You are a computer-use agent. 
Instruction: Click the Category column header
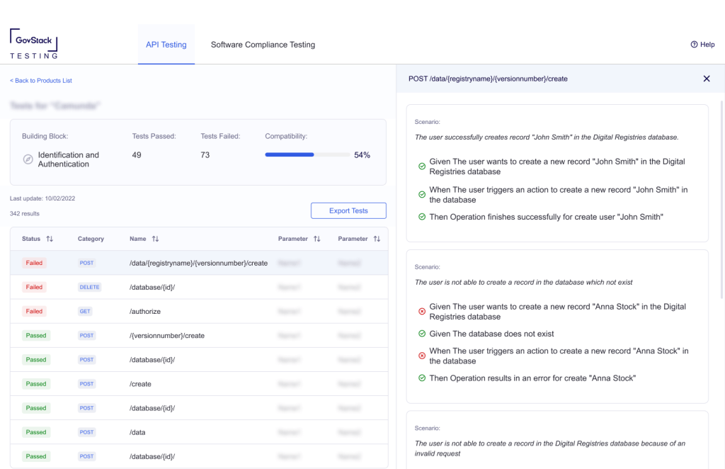(91, 239)
